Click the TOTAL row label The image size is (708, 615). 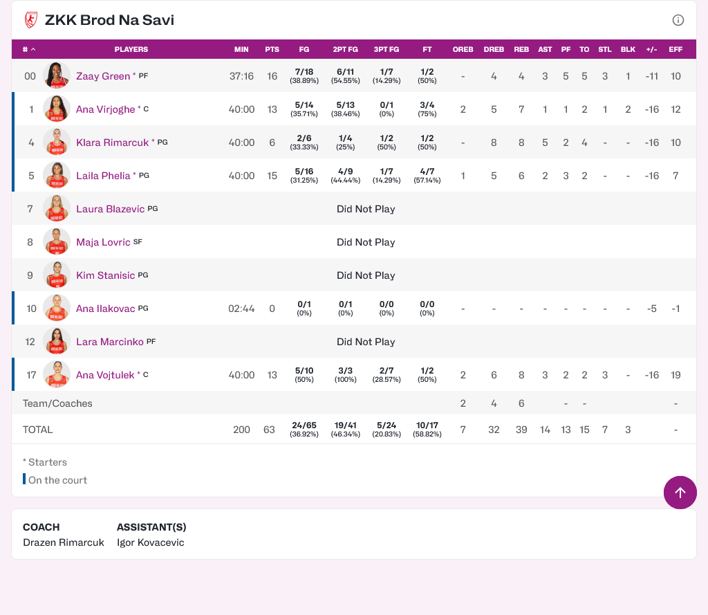coord(38,430)
